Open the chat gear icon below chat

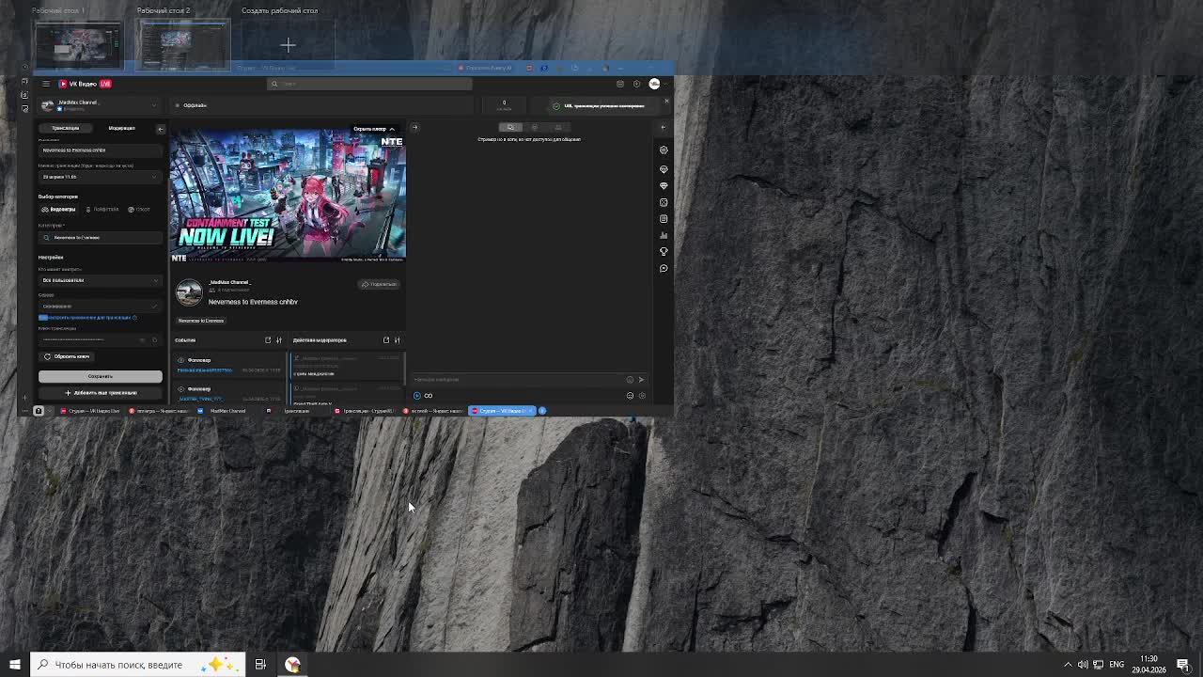point(642,396)
